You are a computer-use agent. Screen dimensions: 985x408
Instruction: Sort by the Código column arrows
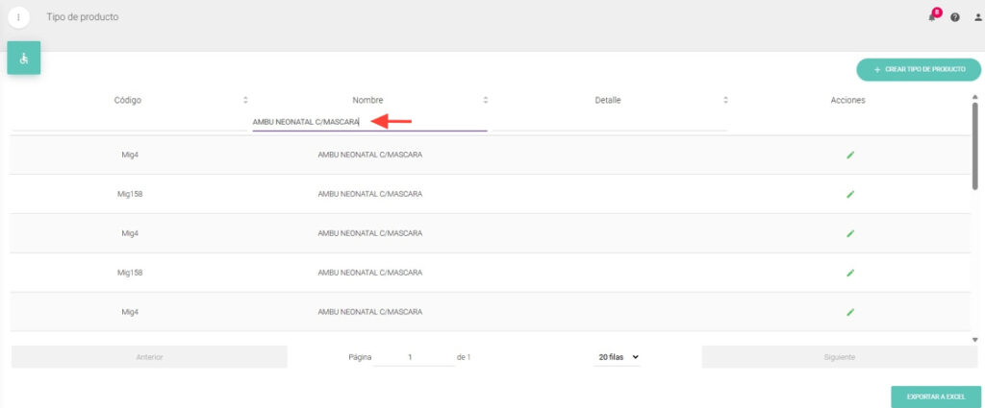point(245,100)
